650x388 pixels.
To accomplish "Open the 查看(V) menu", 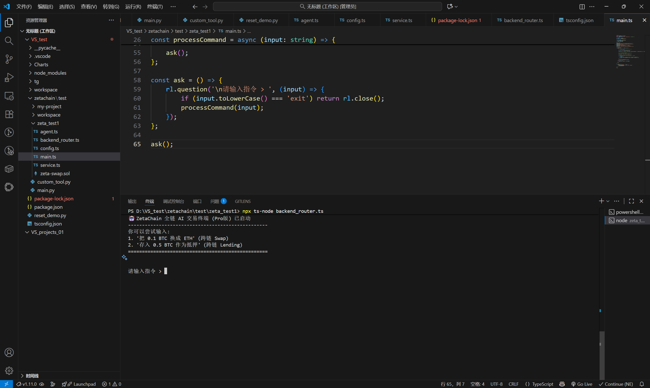I will pos(89,7).
